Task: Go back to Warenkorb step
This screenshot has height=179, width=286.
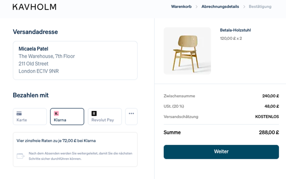Action: click(181, 6)
